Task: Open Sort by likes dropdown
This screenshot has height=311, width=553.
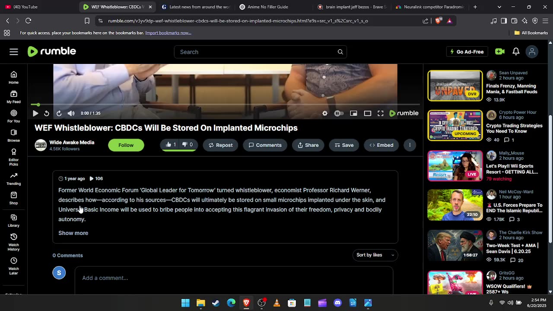Action: coord(375,255)
